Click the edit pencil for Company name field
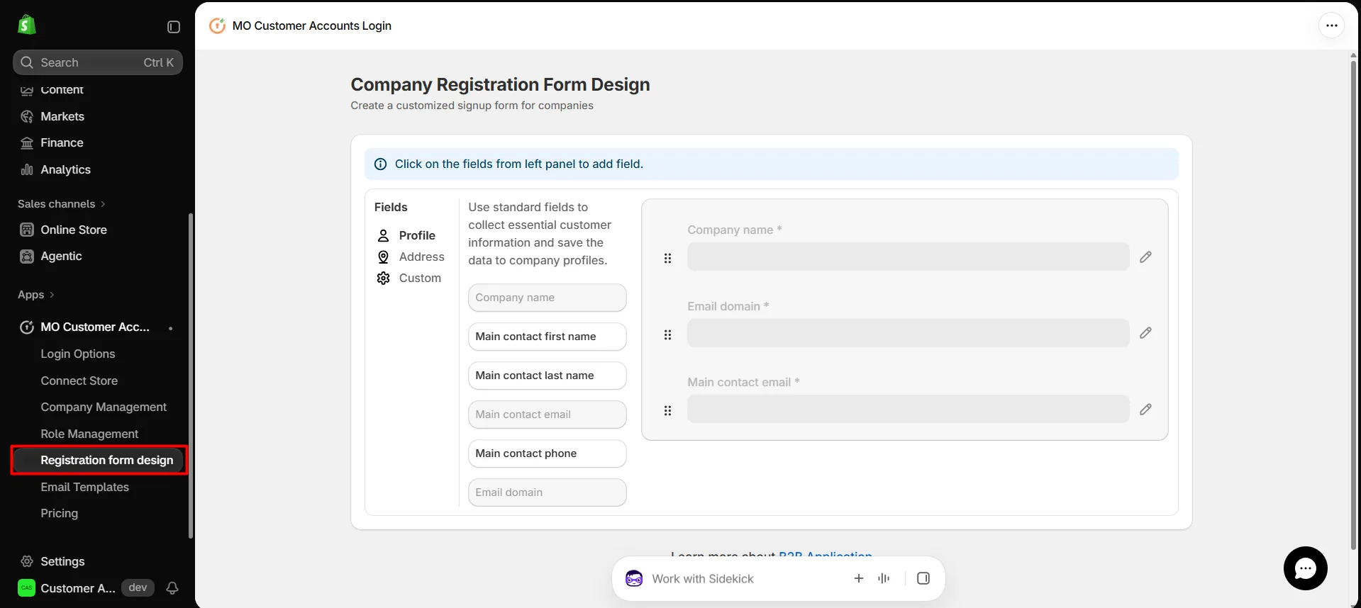Image resolution: width=1361 pixels, height=608 pixels. click(x=1145, y=257)
